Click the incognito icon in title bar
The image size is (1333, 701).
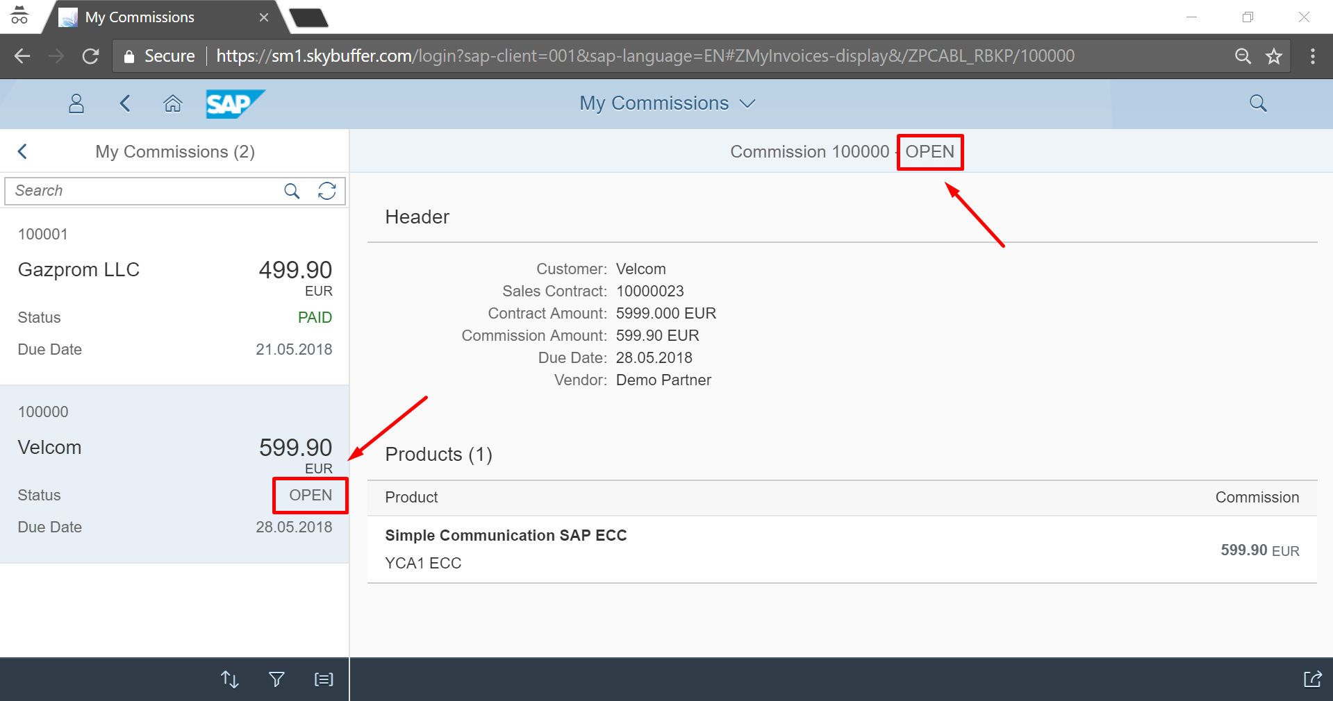coord(19,15)
